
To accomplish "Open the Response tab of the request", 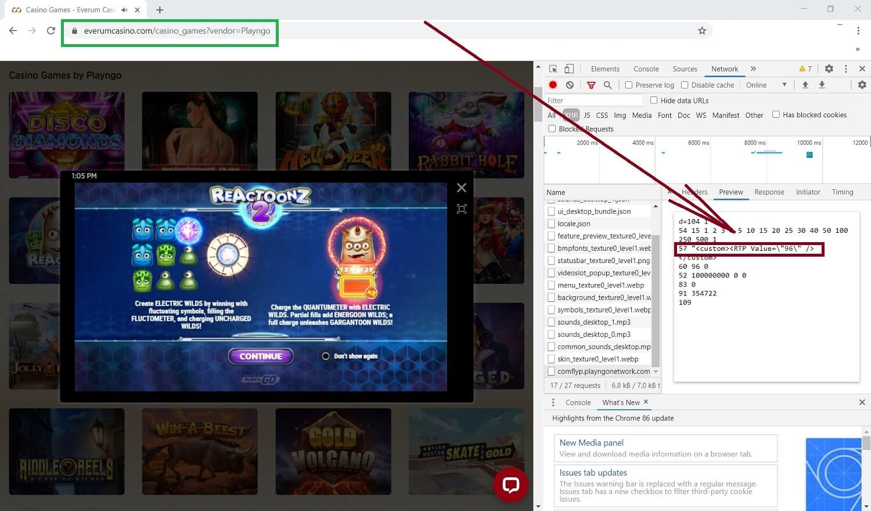I will (x=769, y=192).
